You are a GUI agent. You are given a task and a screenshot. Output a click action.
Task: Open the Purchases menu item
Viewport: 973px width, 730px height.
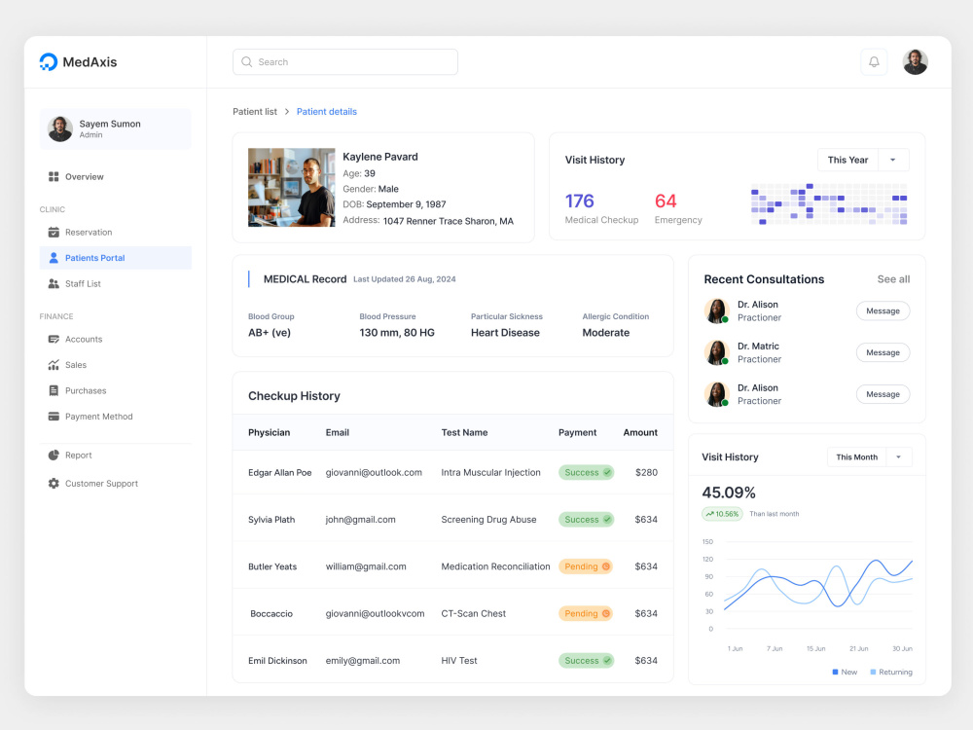(116, 390)
